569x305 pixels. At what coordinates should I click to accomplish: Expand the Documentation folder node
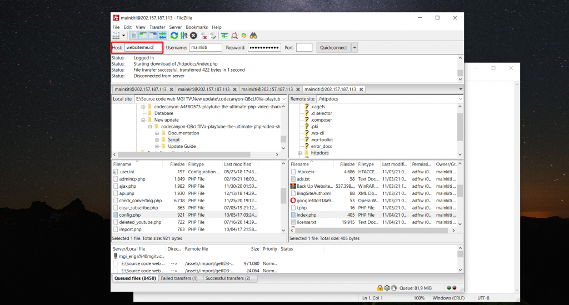(x=157, y=133)
